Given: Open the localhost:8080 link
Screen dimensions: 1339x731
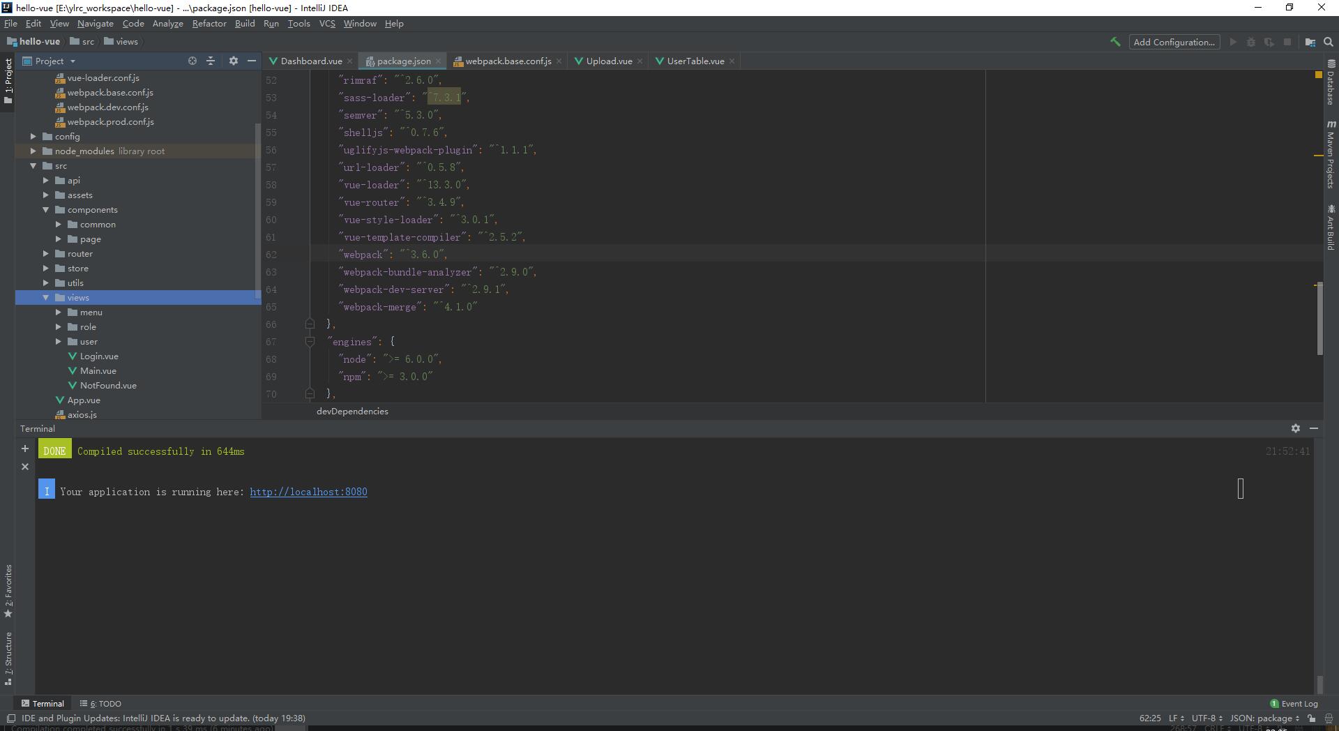Looking at the screenshot, I should tap(308, 492).
